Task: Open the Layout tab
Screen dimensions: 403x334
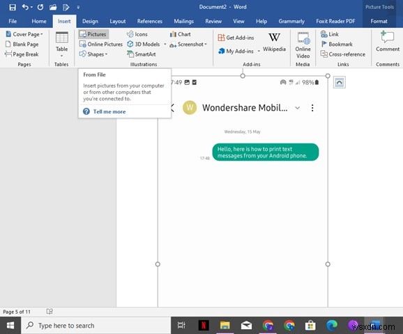Action: (118, 22)
